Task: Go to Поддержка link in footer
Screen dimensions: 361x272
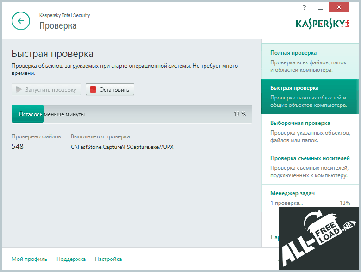Action: [x=71, y=259]
